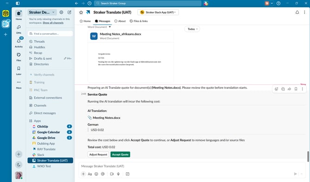Expand the Straker De... workspace dropdown
The height and width of the screenshot is (182, 310).
coord(42,12)
